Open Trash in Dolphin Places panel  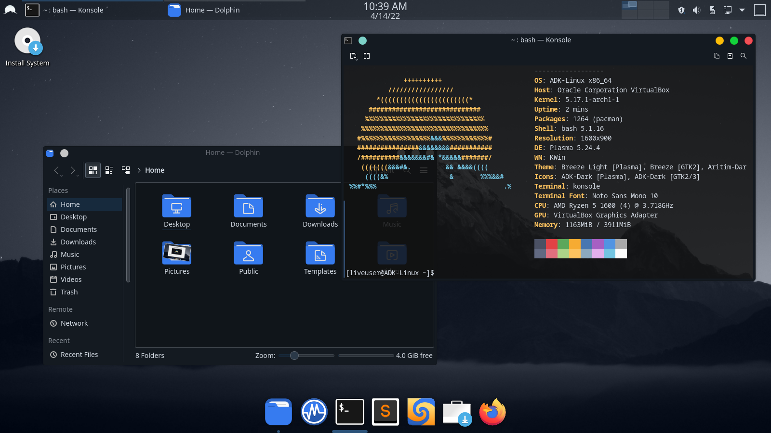point(85,292)
